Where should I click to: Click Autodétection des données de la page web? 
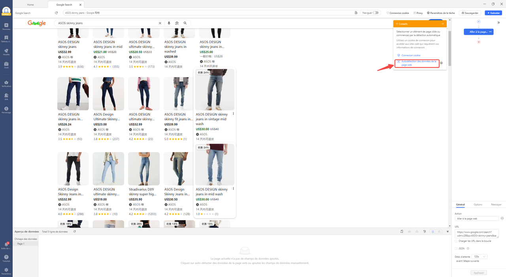417,63
